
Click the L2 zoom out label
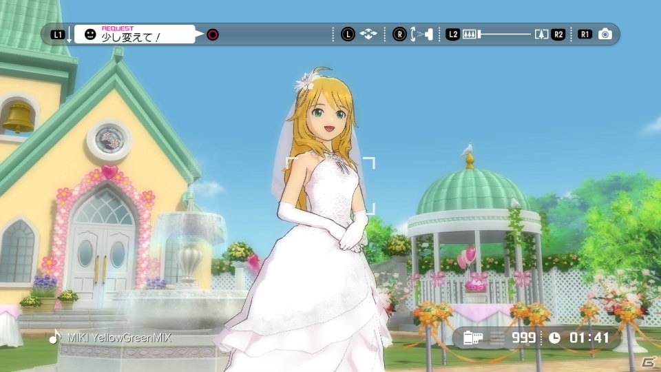453,34
